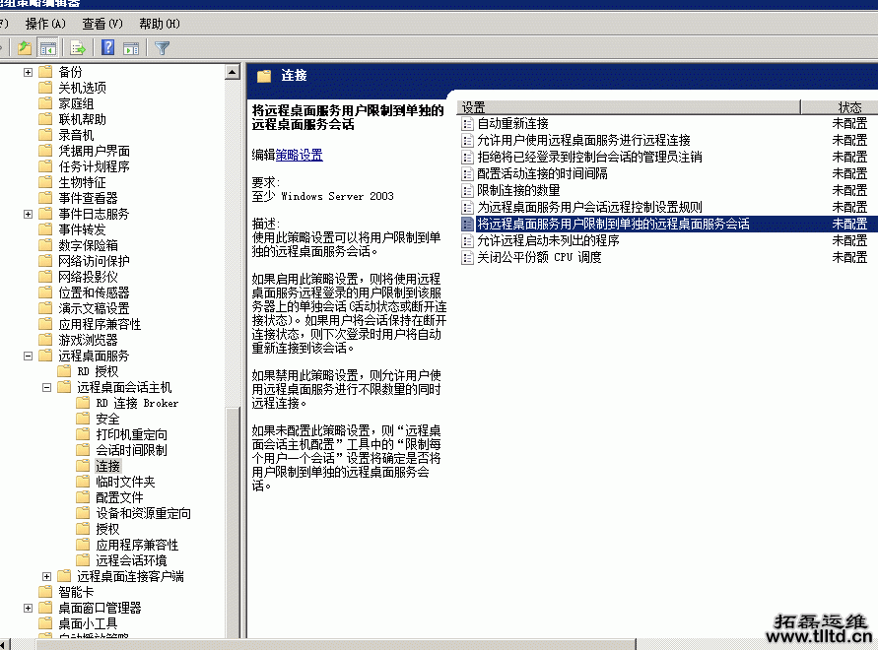
Task: Click the back navigation arrow on the toolbar
Action: coord(4,46)
